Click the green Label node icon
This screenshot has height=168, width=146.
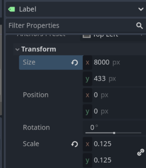click(12, 9)
